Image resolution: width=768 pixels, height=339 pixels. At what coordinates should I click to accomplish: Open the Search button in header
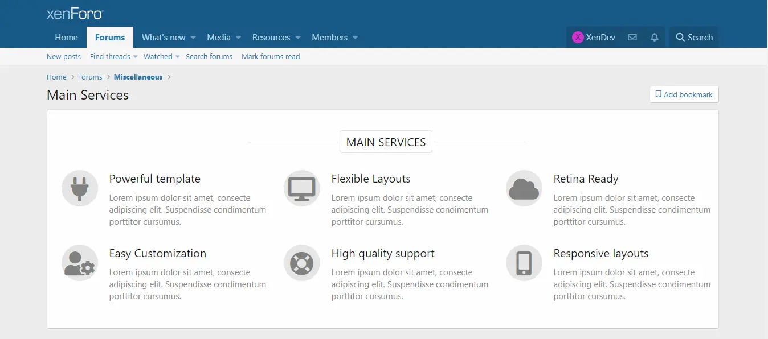tap(694, 38)
